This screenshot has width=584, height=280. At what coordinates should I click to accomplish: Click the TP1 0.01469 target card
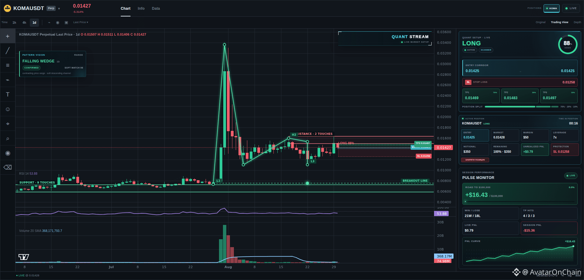pos(481,96)
